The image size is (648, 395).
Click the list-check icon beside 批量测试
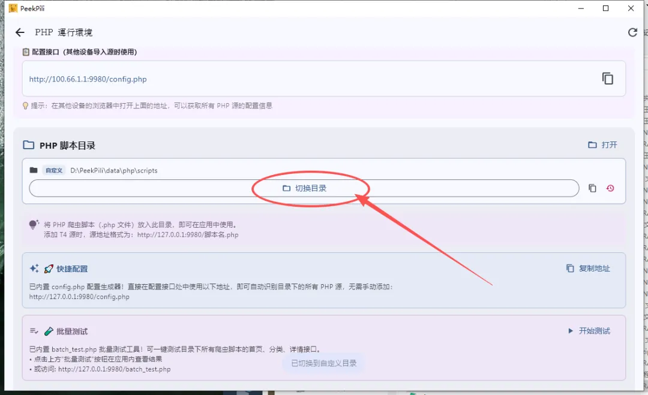pyautogui.click(x=34, y=331)
